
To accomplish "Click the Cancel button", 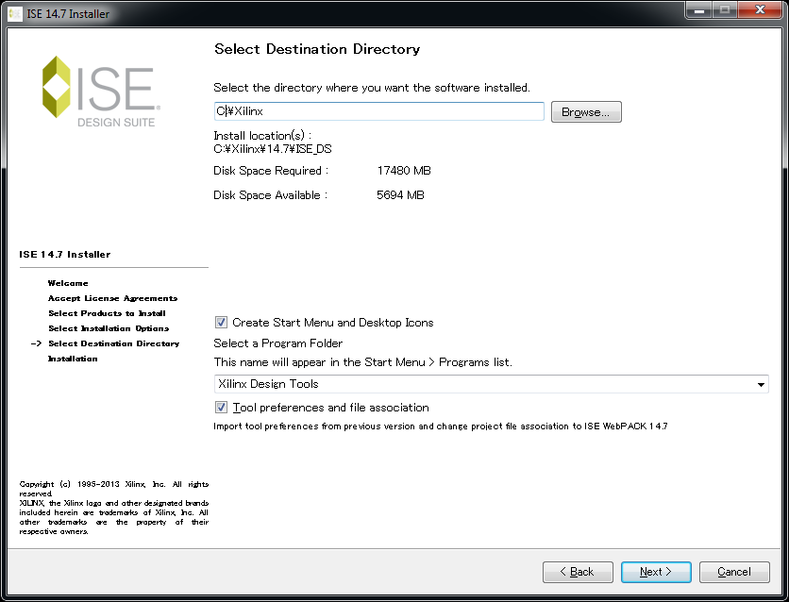I will (x=734, y=572).
